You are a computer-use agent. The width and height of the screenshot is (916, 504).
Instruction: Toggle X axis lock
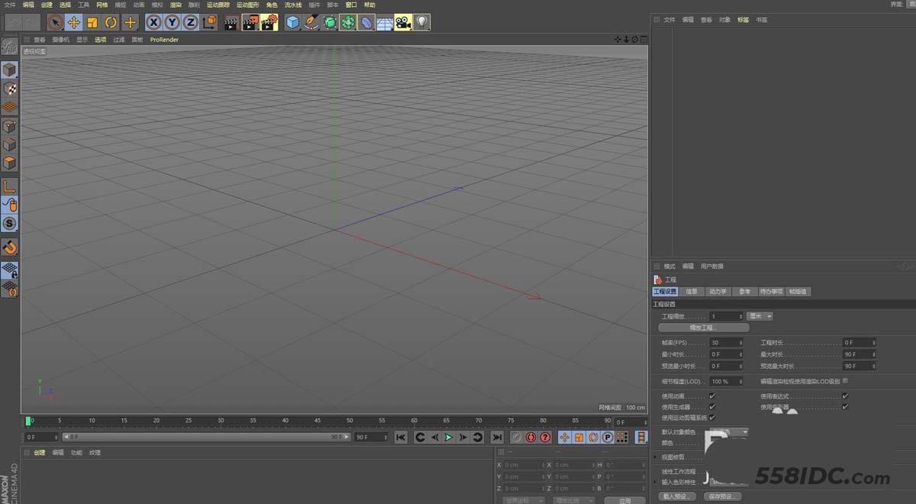pyautogui.click(x=154, y=22)
